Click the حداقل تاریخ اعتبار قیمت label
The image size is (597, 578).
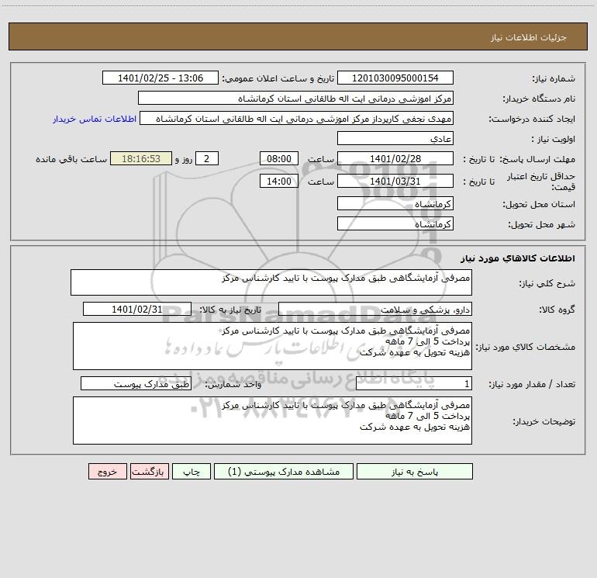point(541,182)
